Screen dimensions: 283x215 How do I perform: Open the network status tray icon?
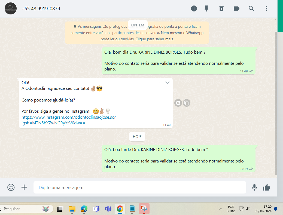coord(241,209)
